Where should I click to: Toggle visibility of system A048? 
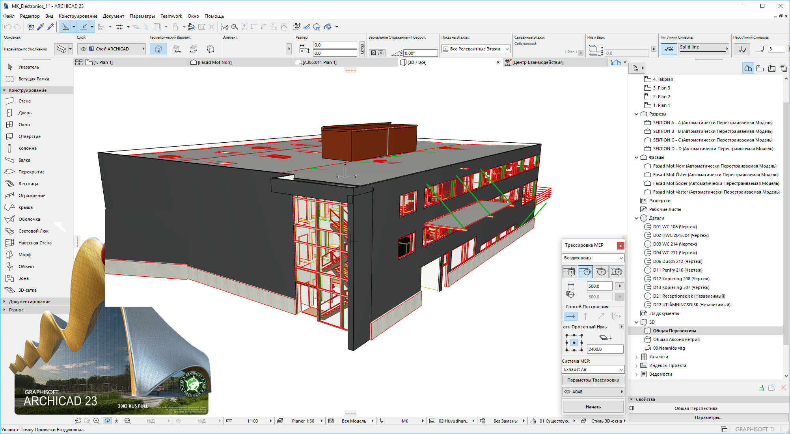pyautogui.click(x=567, y=391)
